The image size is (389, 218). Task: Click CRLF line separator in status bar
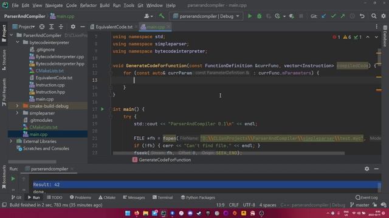coord(233,205)
